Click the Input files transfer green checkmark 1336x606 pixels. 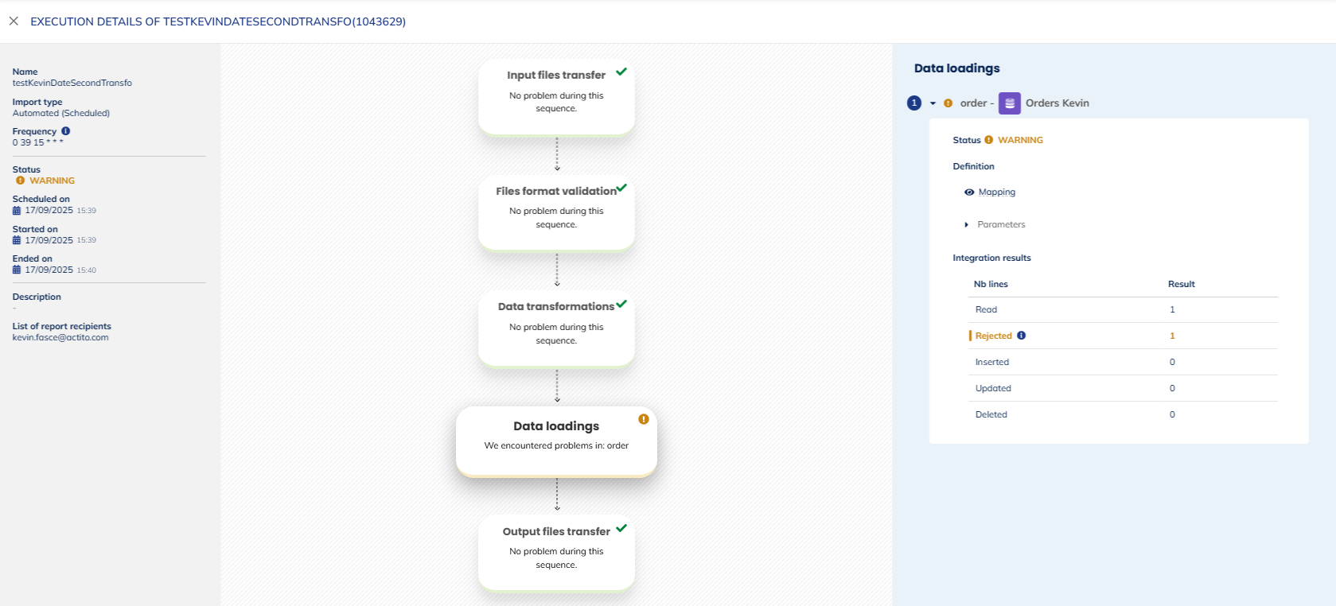[x=621, y=72]
